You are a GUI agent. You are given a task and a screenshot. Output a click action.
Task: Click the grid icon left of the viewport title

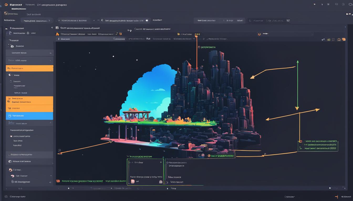tap(57, 28)
